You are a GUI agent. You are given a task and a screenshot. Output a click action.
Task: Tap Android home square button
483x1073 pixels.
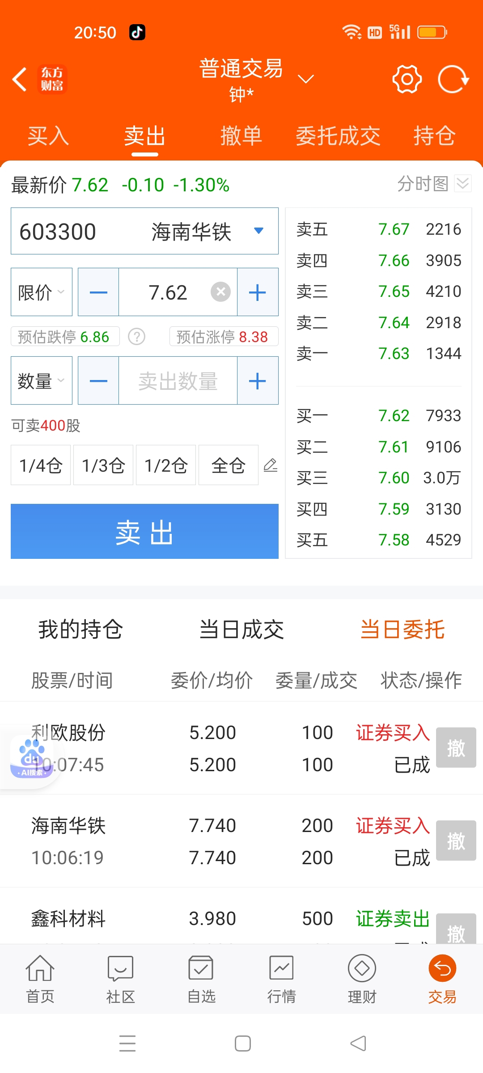click(x=243, y=1043)
